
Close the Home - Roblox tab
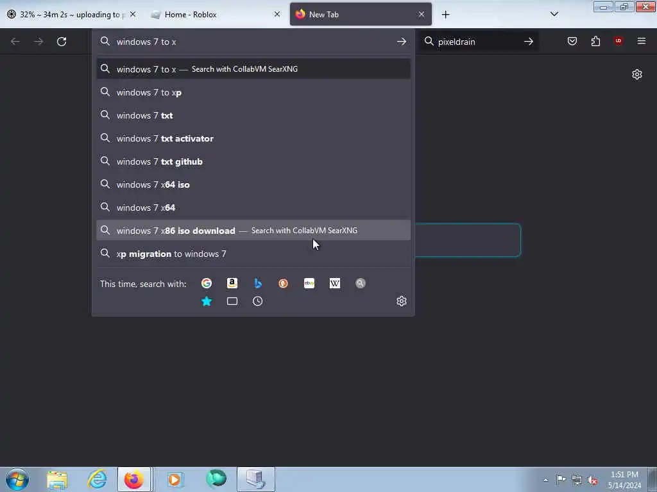tap(277, 14)
